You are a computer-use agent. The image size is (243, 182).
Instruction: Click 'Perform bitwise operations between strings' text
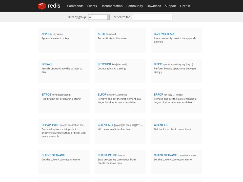point(175,70)
